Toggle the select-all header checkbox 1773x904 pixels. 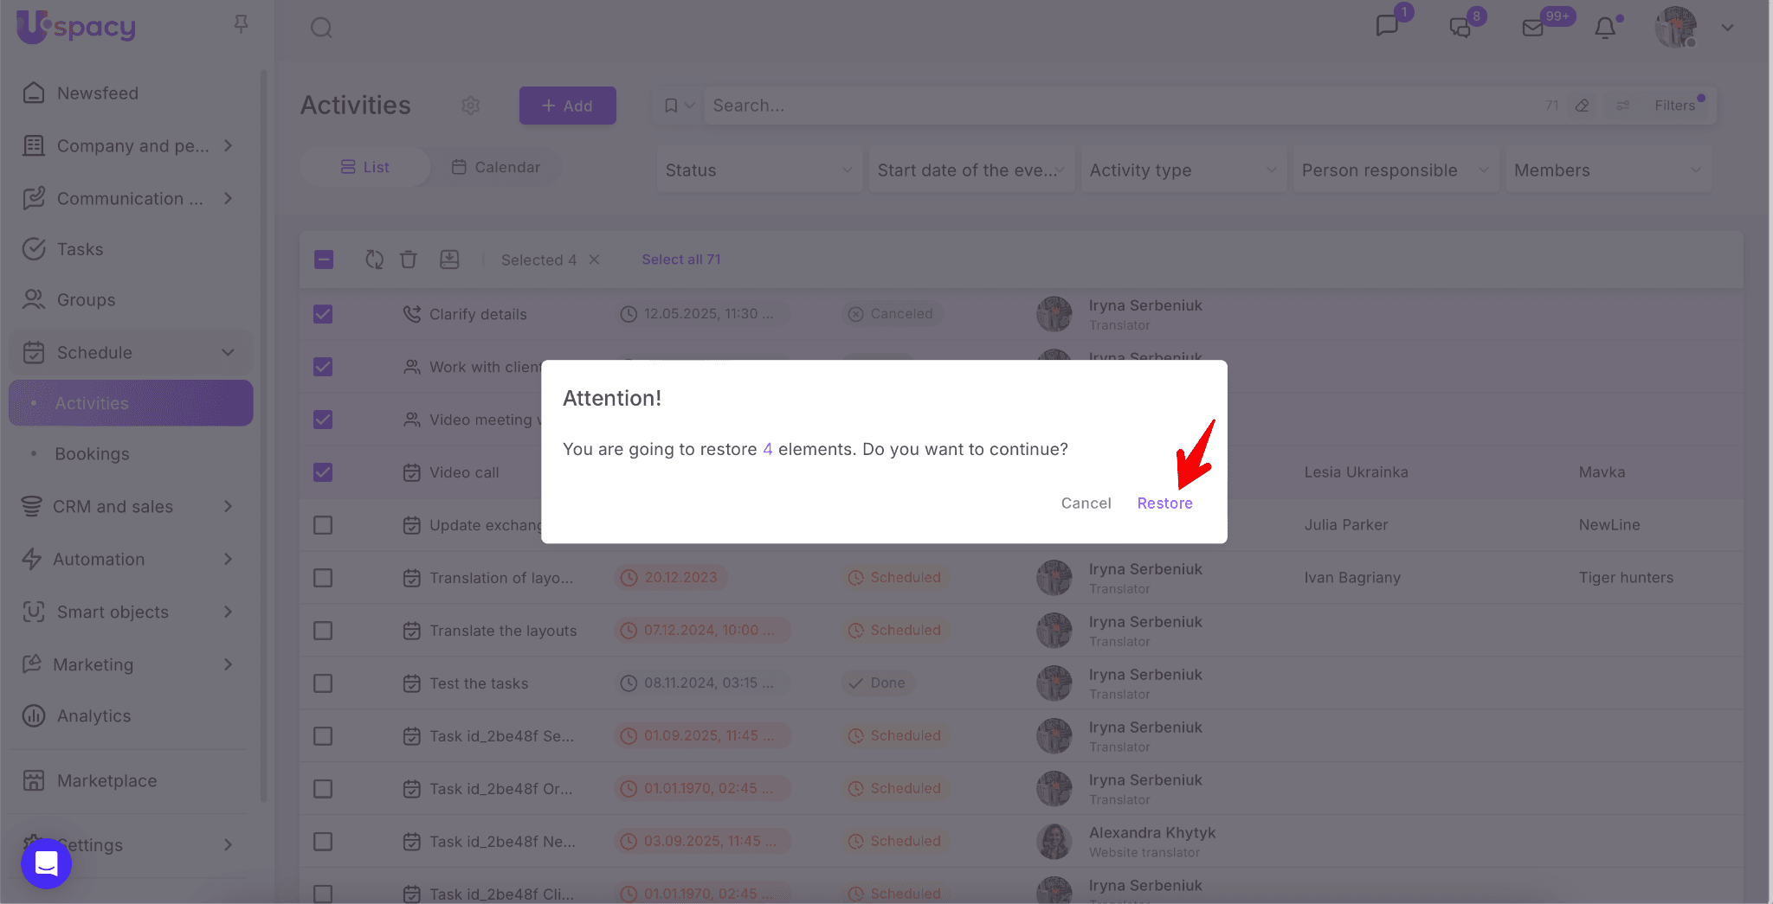324,260
